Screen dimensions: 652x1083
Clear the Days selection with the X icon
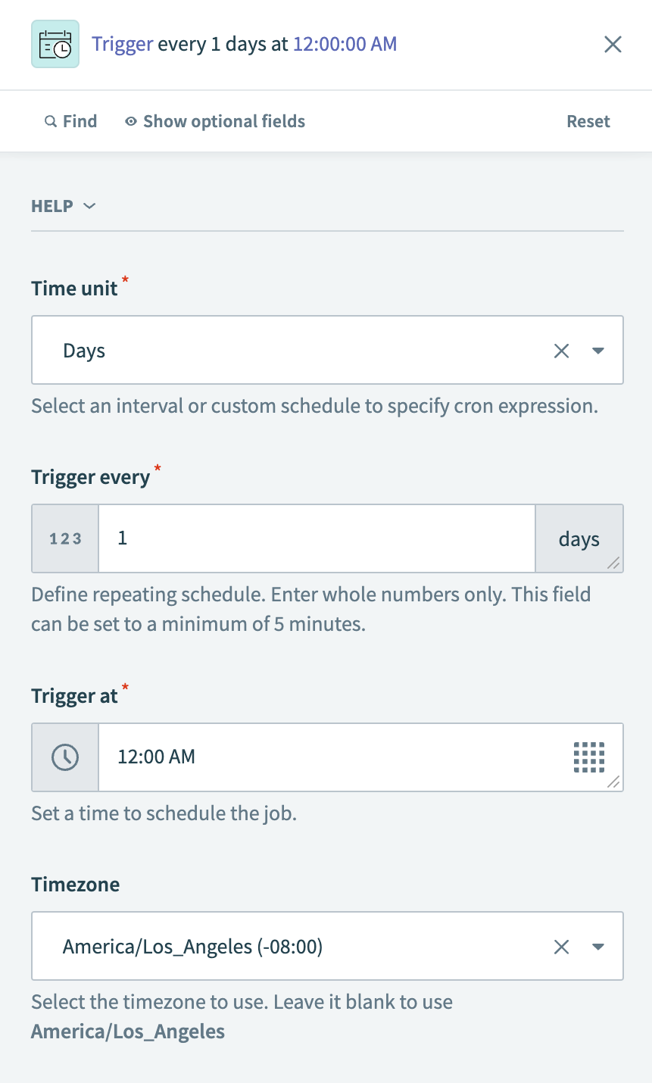(x=561, y=350)
